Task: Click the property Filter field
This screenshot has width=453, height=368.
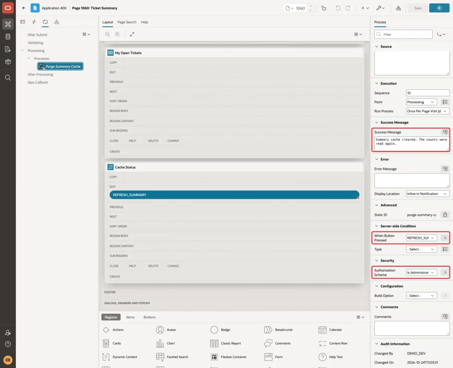Action: click(x=403, y=34)
